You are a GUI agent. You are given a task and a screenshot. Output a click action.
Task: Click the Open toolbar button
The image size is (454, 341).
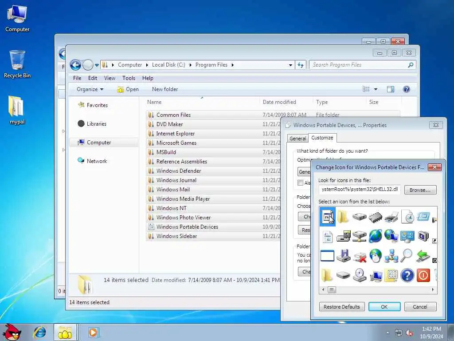[128, 89]
